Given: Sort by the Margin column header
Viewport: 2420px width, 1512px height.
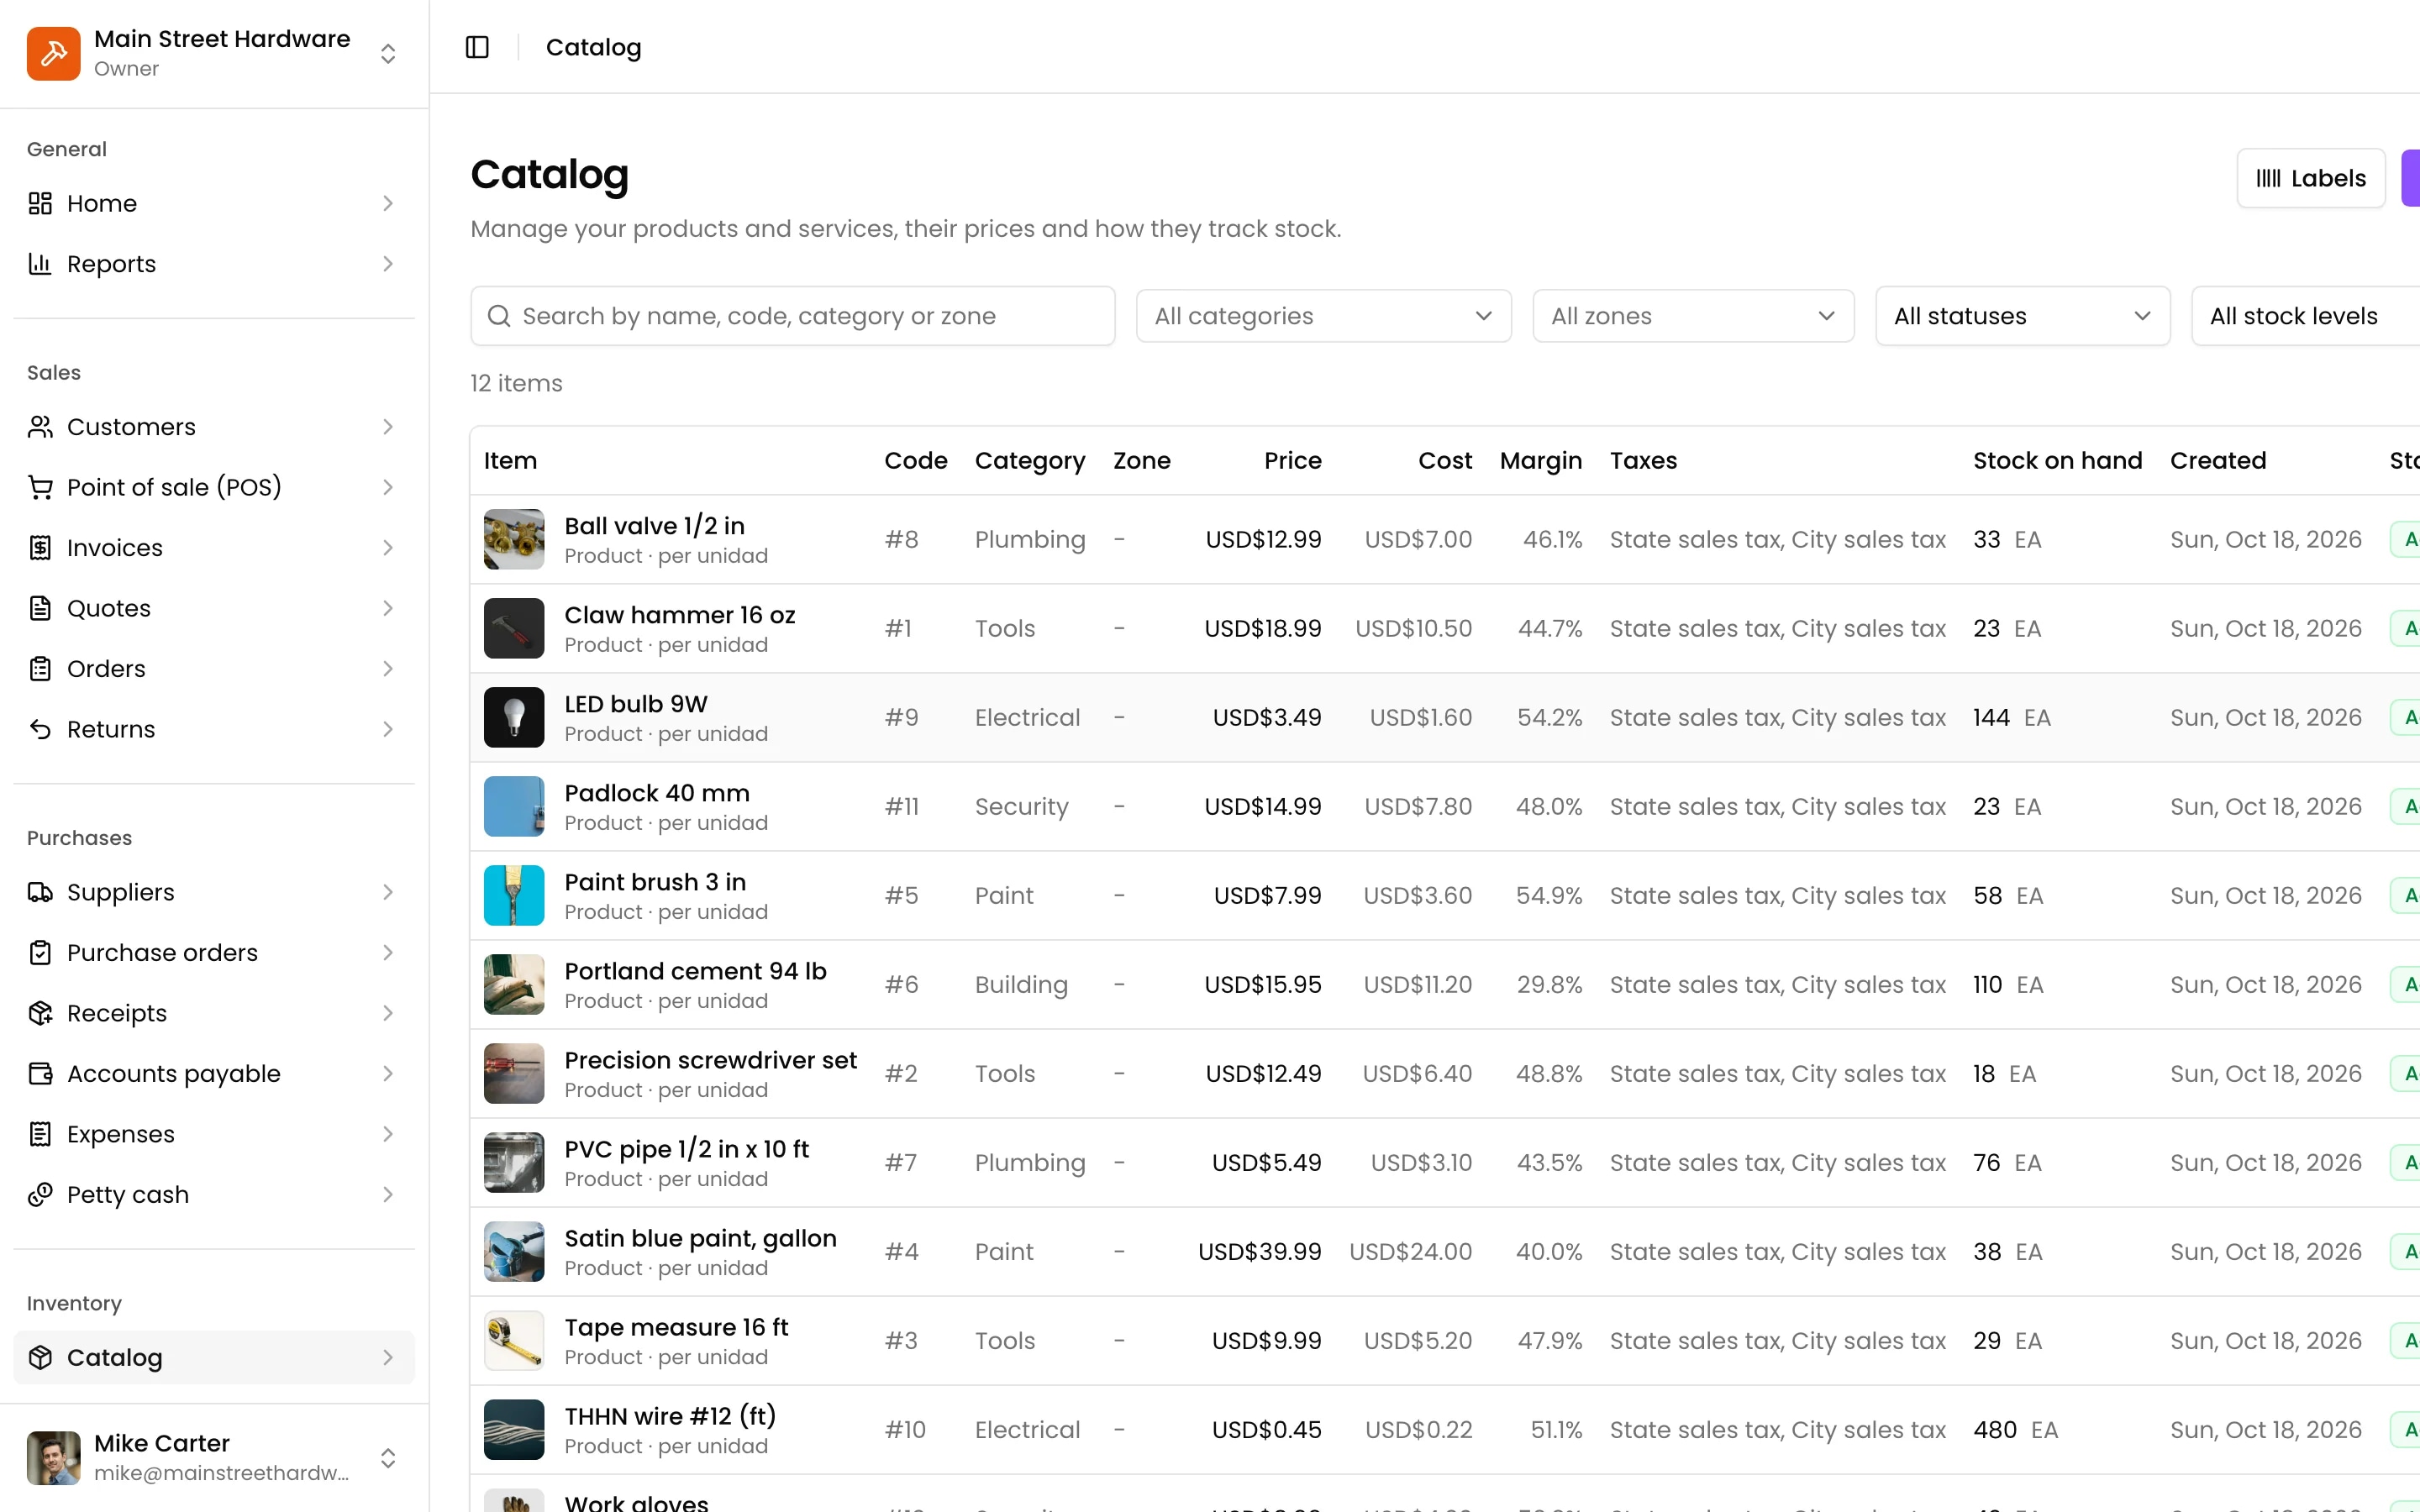Looking at the screenshot, I should (1540, 461).
